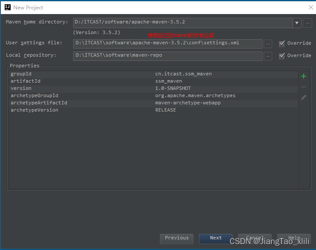Click the User settings file path field

coord(168,44)
